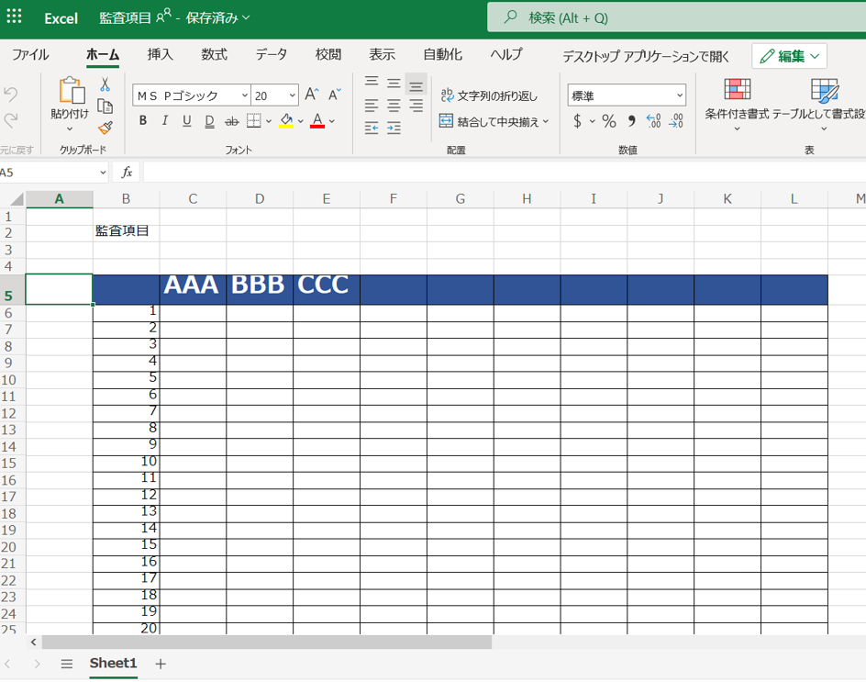The height and width of the screenshot is (682, 866).
Task: Open the 編集 mode dropdown button
Action: click(789, 56)
